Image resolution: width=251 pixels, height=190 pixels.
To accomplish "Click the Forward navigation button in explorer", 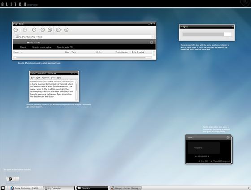I will [25, 30].
